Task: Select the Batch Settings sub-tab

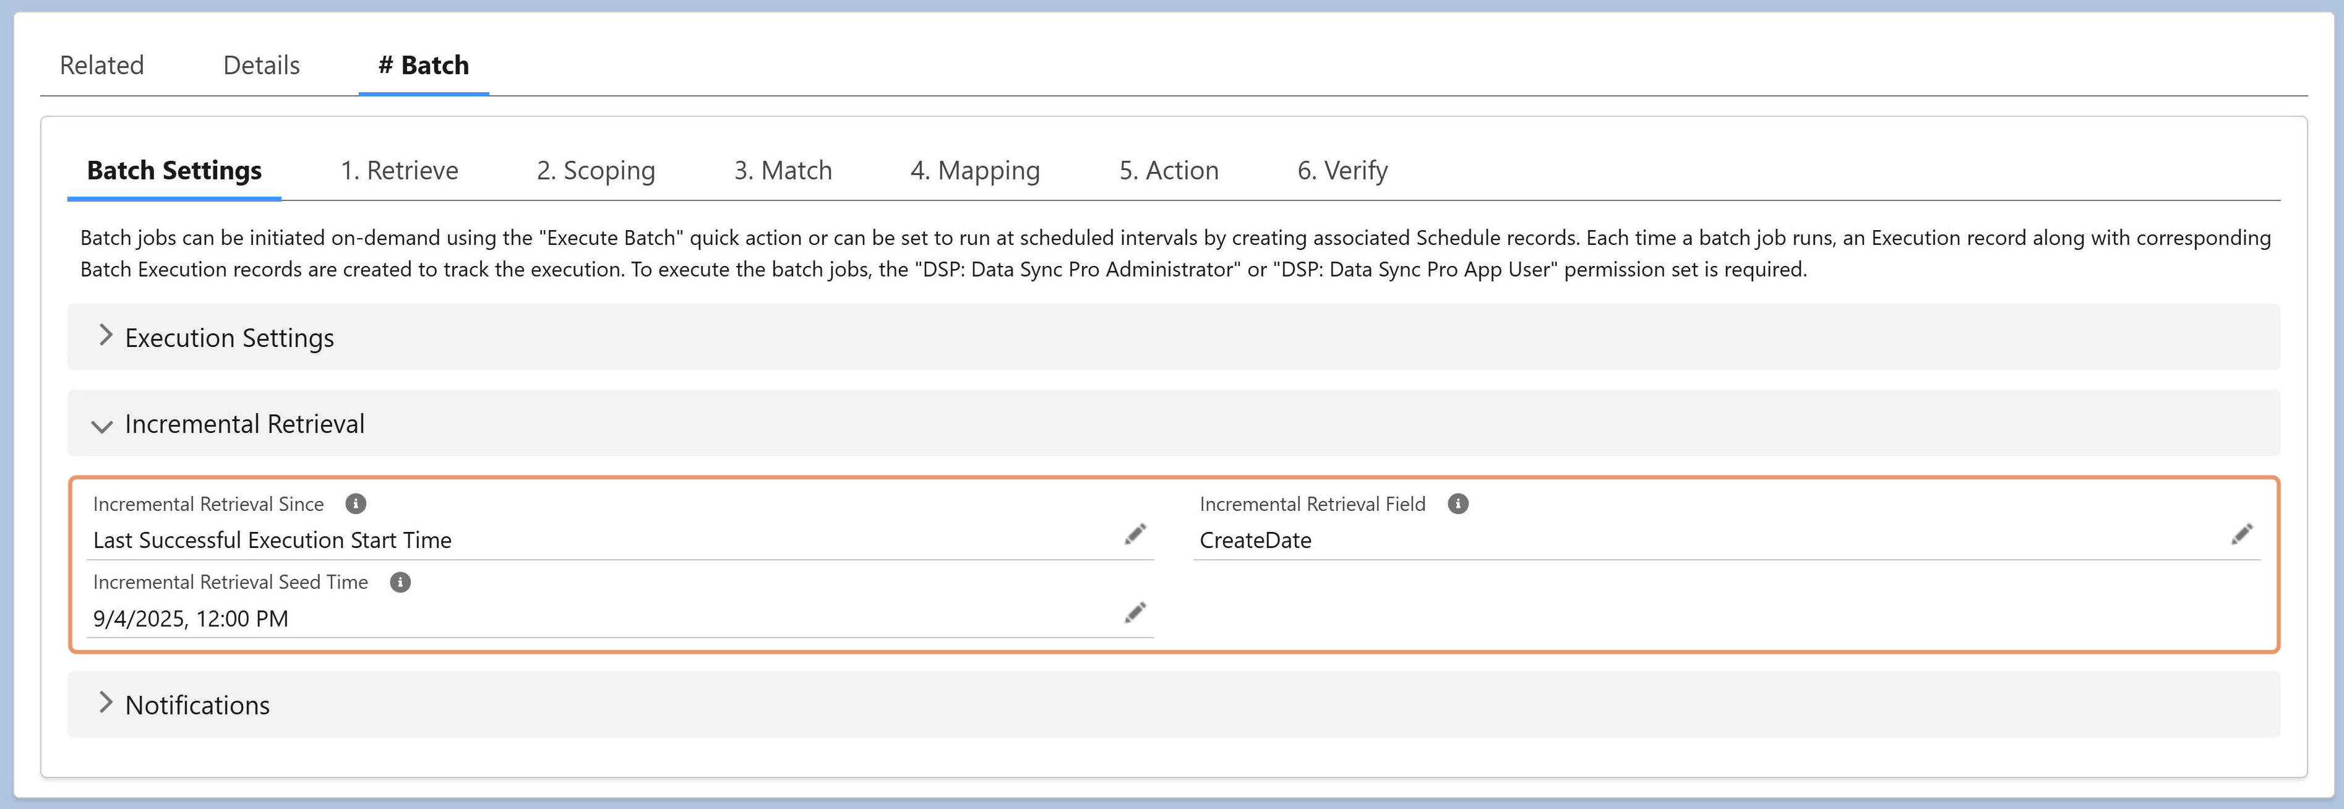Action: (x=174, y=171)
